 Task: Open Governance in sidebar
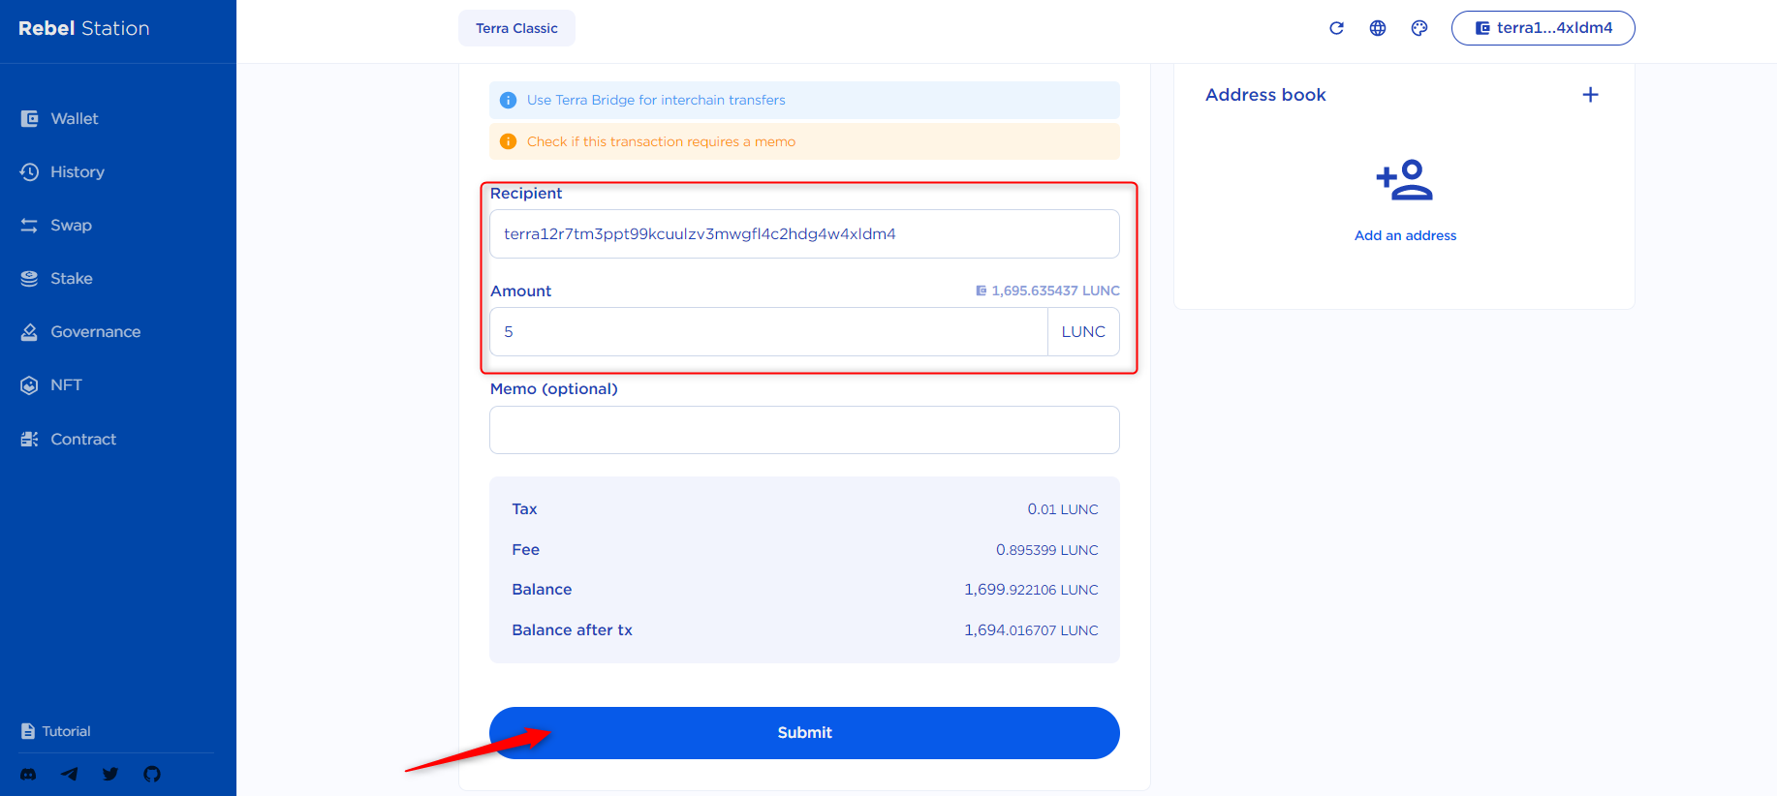pos(80,331)
